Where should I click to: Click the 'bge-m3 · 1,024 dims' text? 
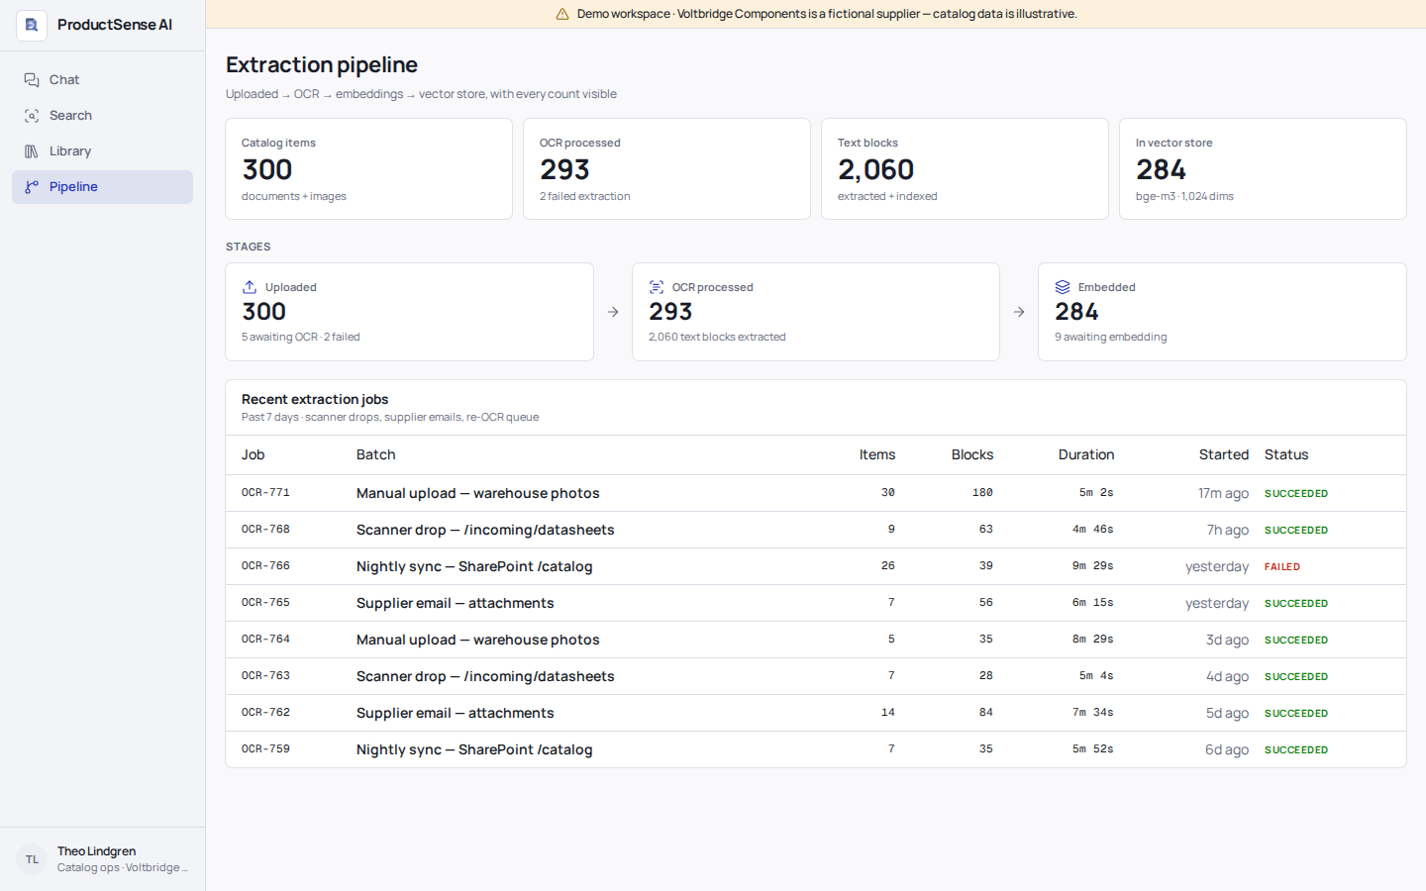pyautogui.click(x=1184, y=197)
